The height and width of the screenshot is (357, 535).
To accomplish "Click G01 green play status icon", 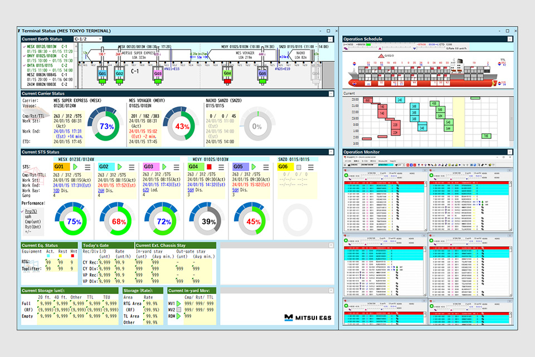I will [75, 167].
